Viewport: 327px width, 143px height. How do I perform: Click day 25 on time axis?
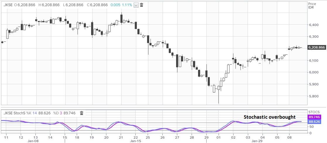[x=148, y=137]
